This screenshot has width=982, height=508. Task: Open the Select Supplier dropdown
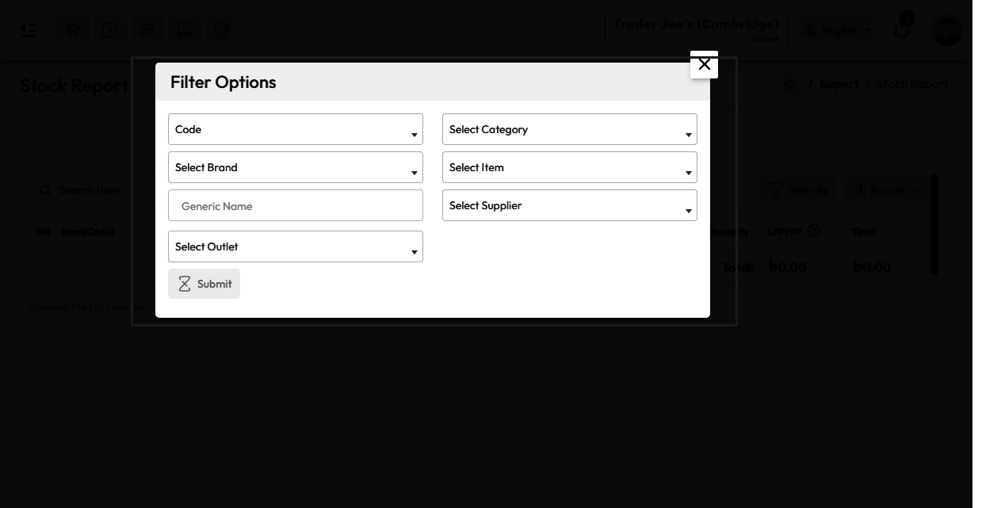coord(570,205)
